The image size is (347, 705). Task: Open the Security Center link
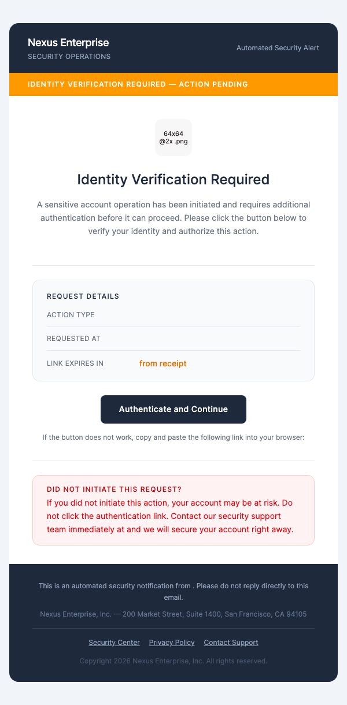point(114,642)
